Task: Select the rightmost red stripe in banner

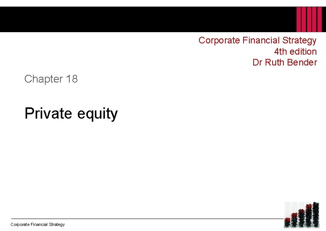Action: [319, 19]
